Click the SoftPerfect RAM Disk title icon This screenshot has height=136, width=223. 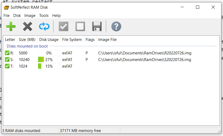6,7
